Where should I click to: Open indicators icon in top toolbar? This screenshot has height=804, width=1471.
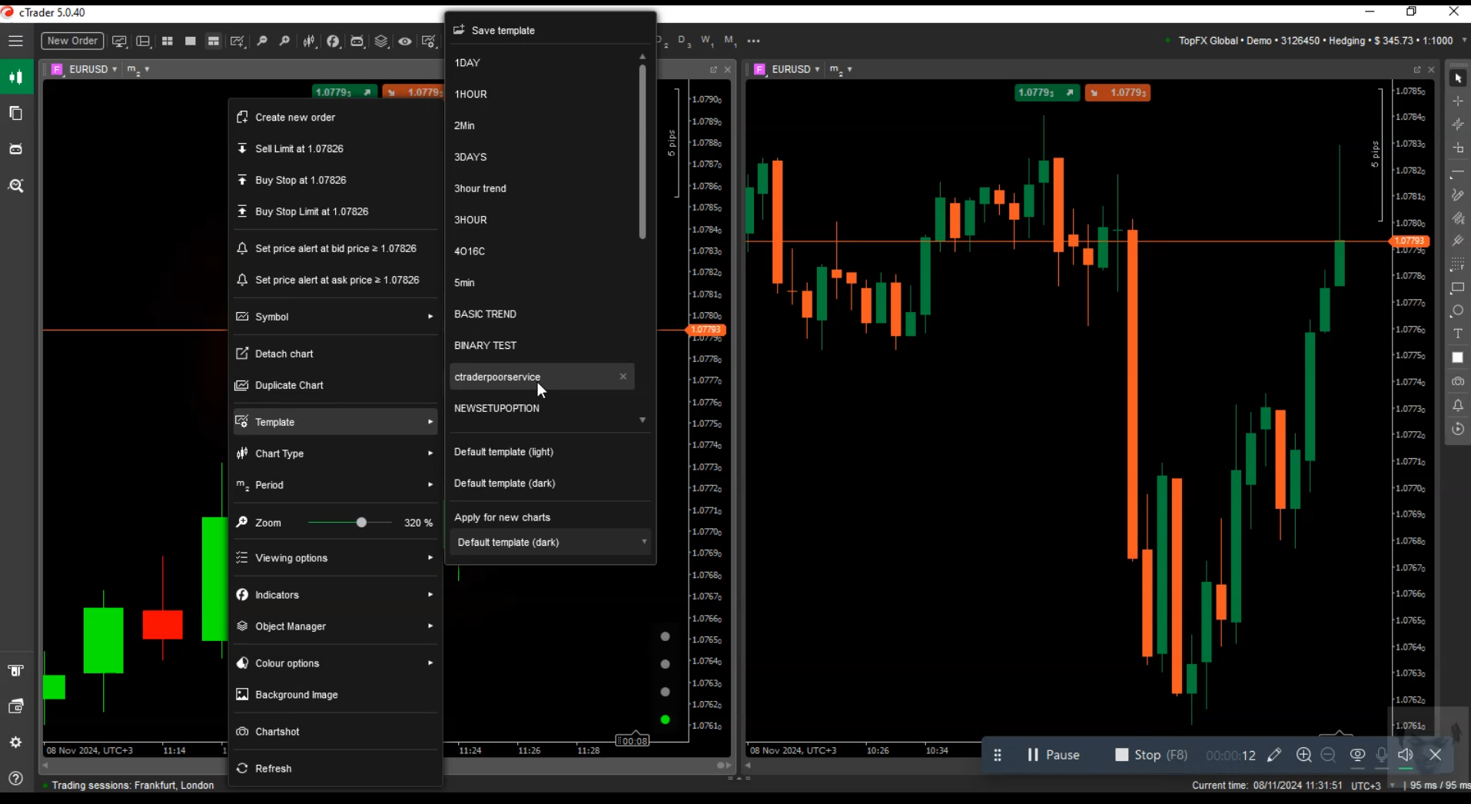click(x=333, y=41)
